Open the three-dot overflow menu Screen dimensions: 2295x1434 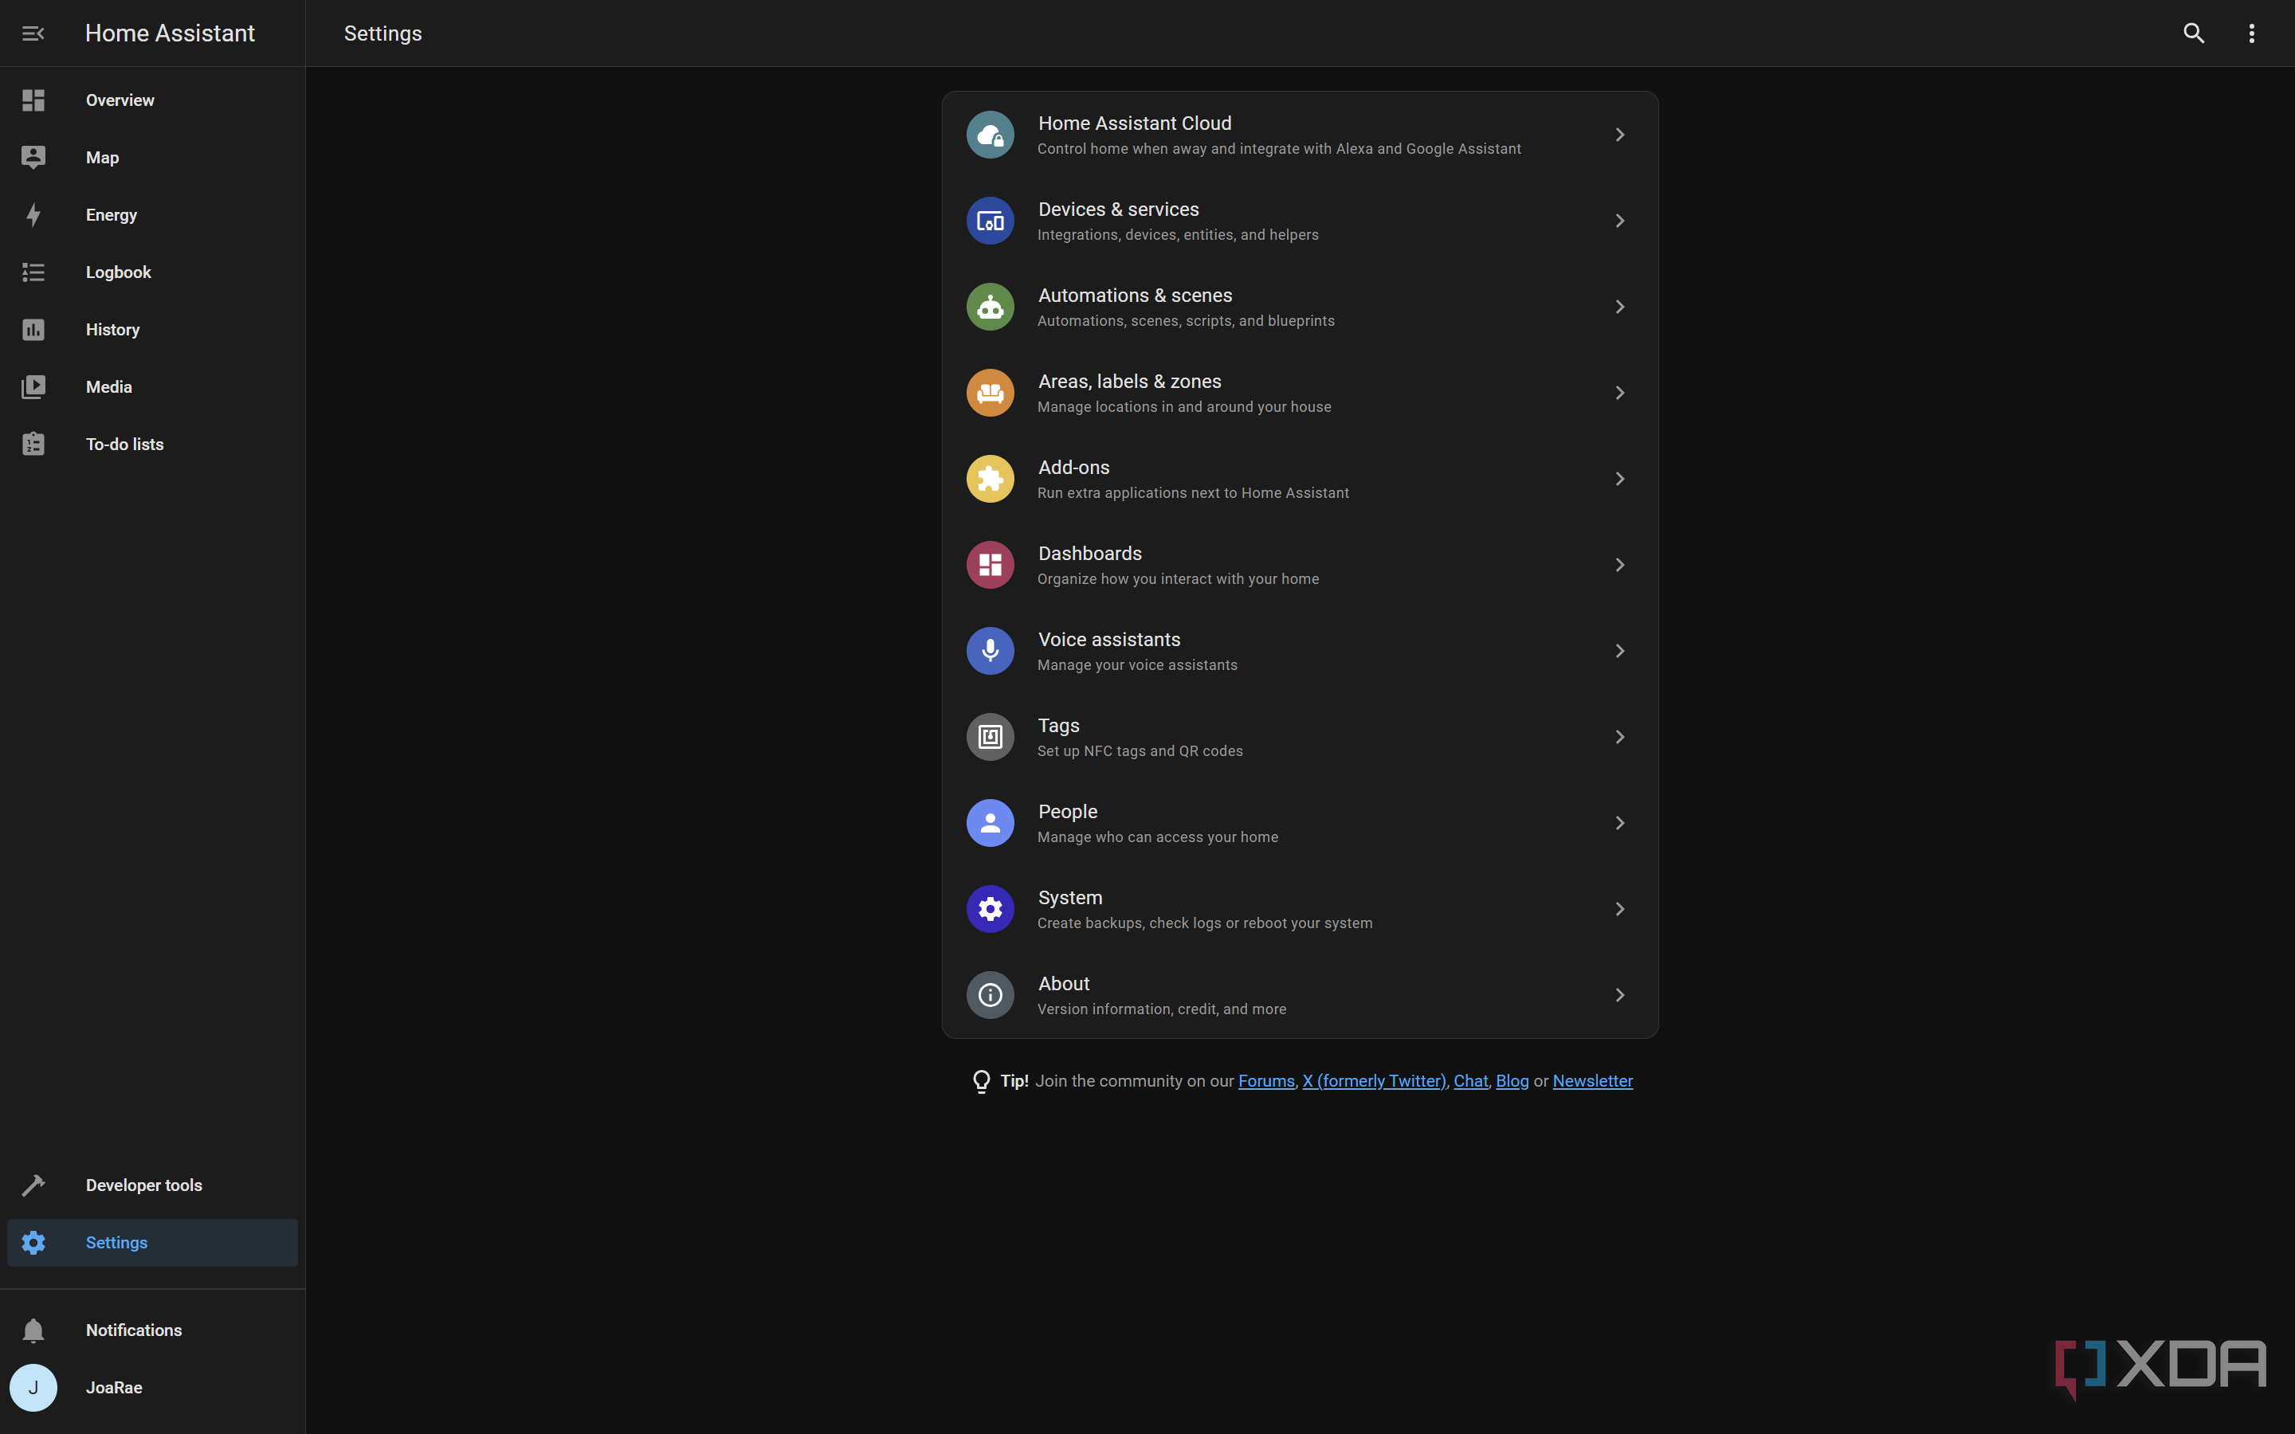click(x=2251, y=33)
